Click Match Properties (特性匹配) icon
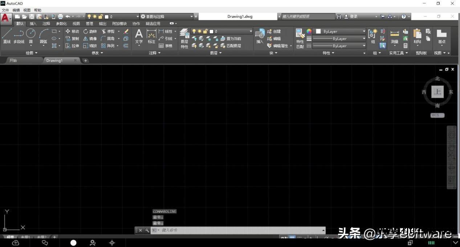This screenshot has height=247, width=460. click(x=300, y=39)
